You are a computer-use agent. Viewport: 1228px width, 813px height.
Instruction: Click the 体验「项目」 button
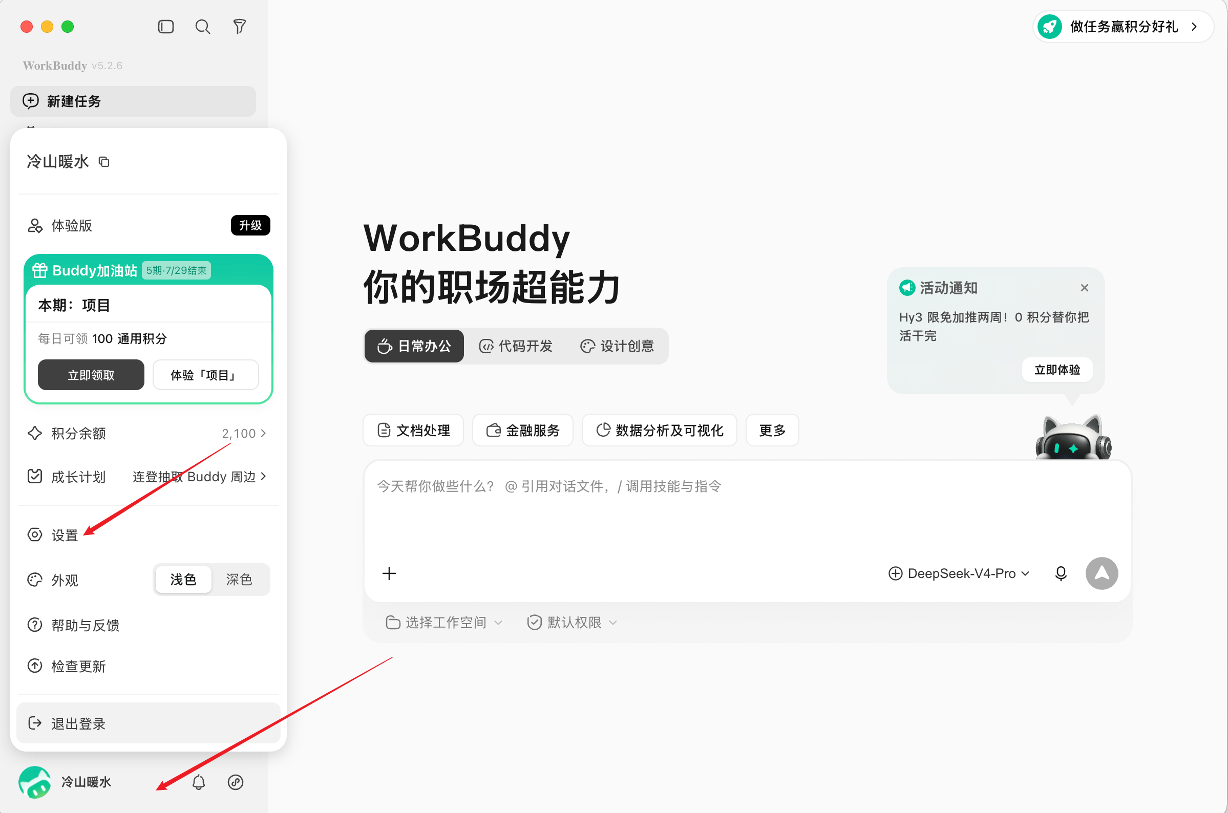(205, 375)
